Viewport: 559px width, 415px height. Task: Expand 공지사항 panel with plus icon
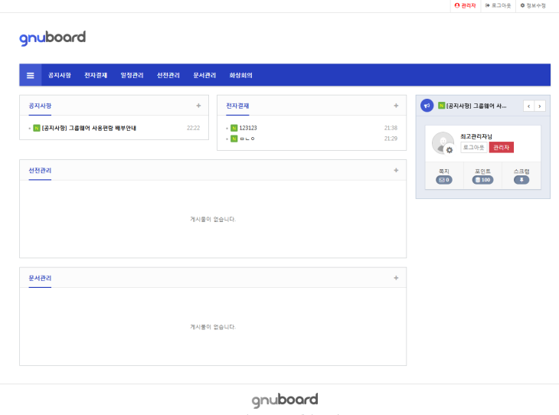[x=198, y=106]
